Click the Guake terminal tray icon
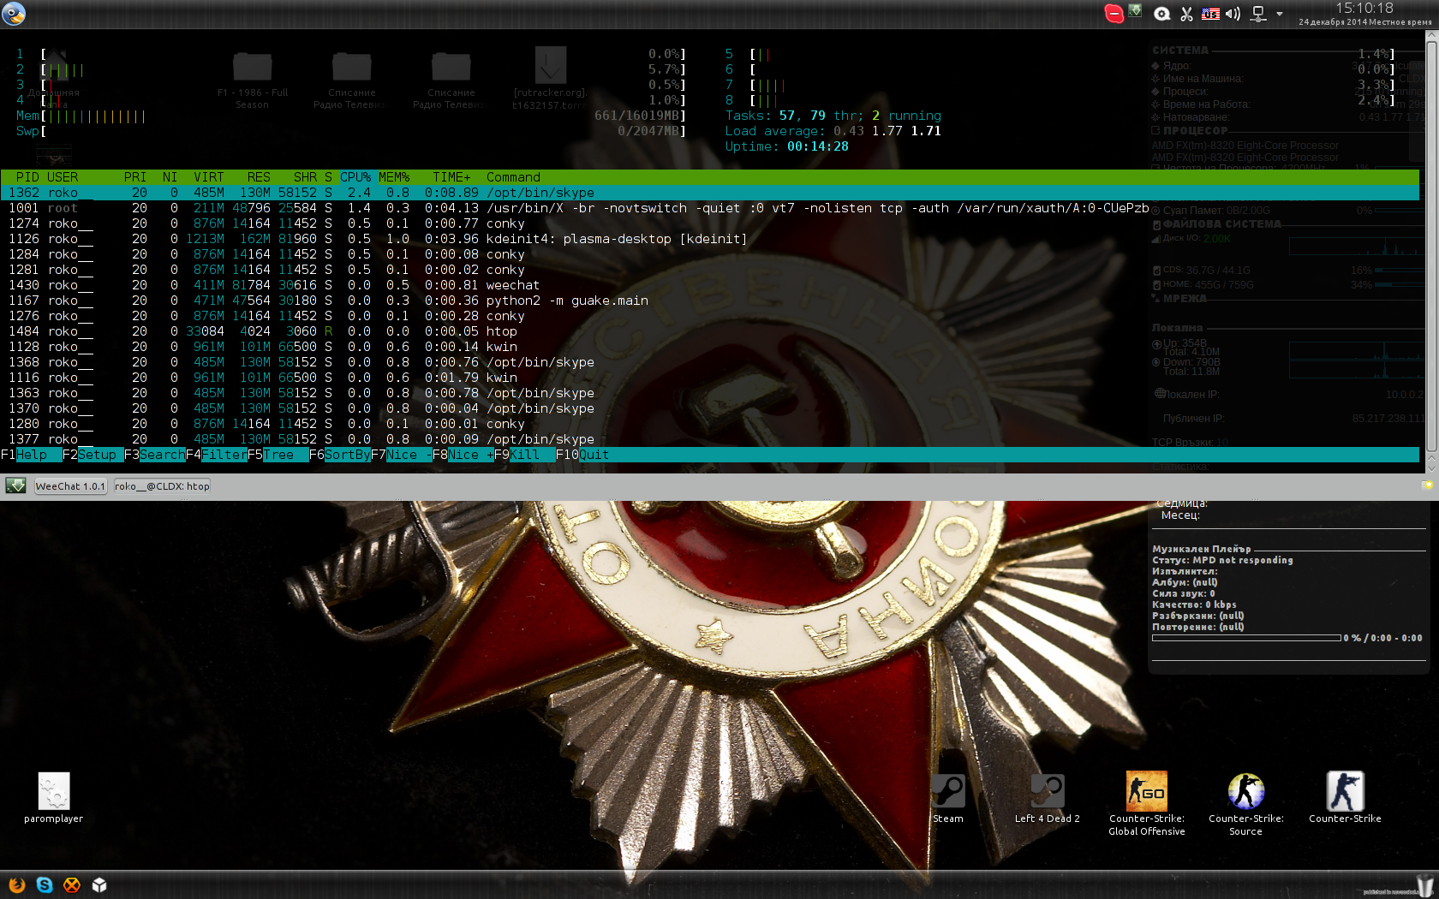The image size is (1439, 899). point(1136,11)
